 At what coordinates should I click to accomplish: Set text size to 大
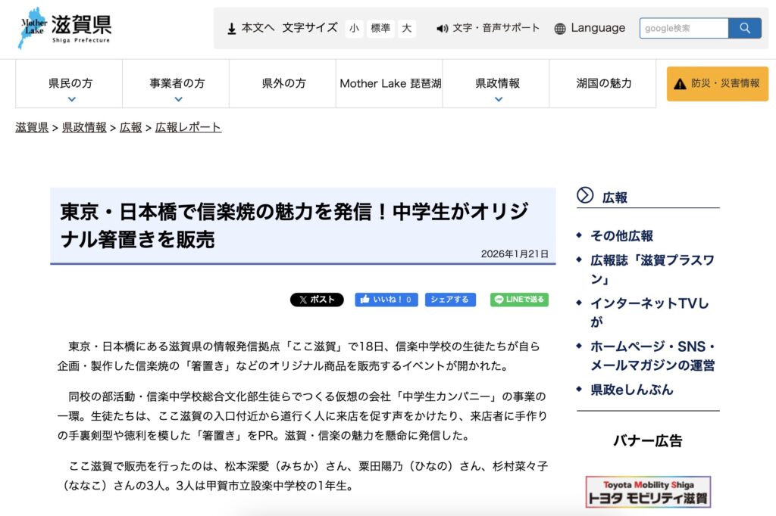[407, 28]
